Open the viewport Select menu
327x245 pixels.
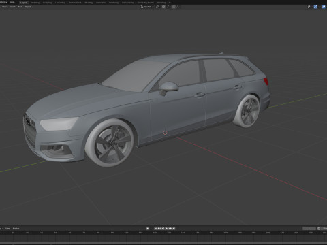12,7
